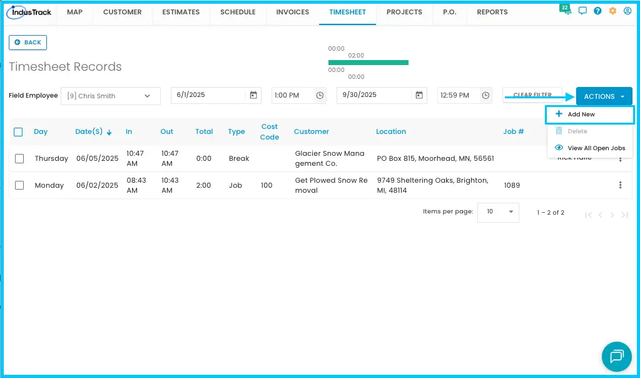Click the 2:00 total cell
Viewport: 640px width, 378px height.
click(x=203, y=185)
